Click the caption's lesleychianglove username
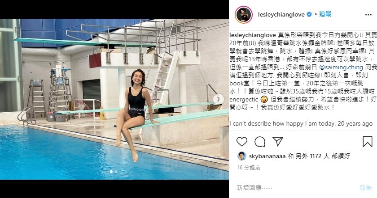Image resolution: width=377 pixels, height=198 pixels. (253, 35)
